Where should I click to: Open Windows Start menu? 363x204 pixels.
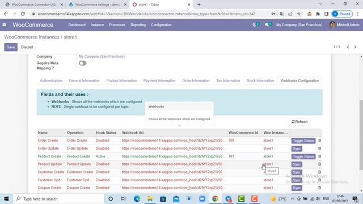tap(6, 199)
